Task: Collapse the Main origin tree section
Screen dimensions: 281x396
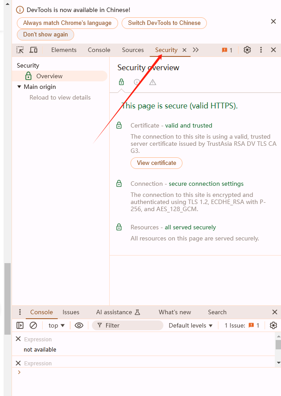Action: (x=19, y=87)
